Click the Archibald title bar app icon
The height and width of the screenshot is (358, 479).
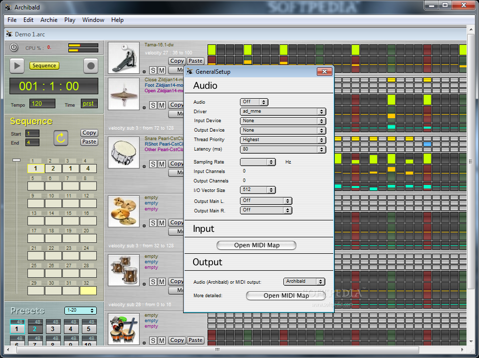8,7
